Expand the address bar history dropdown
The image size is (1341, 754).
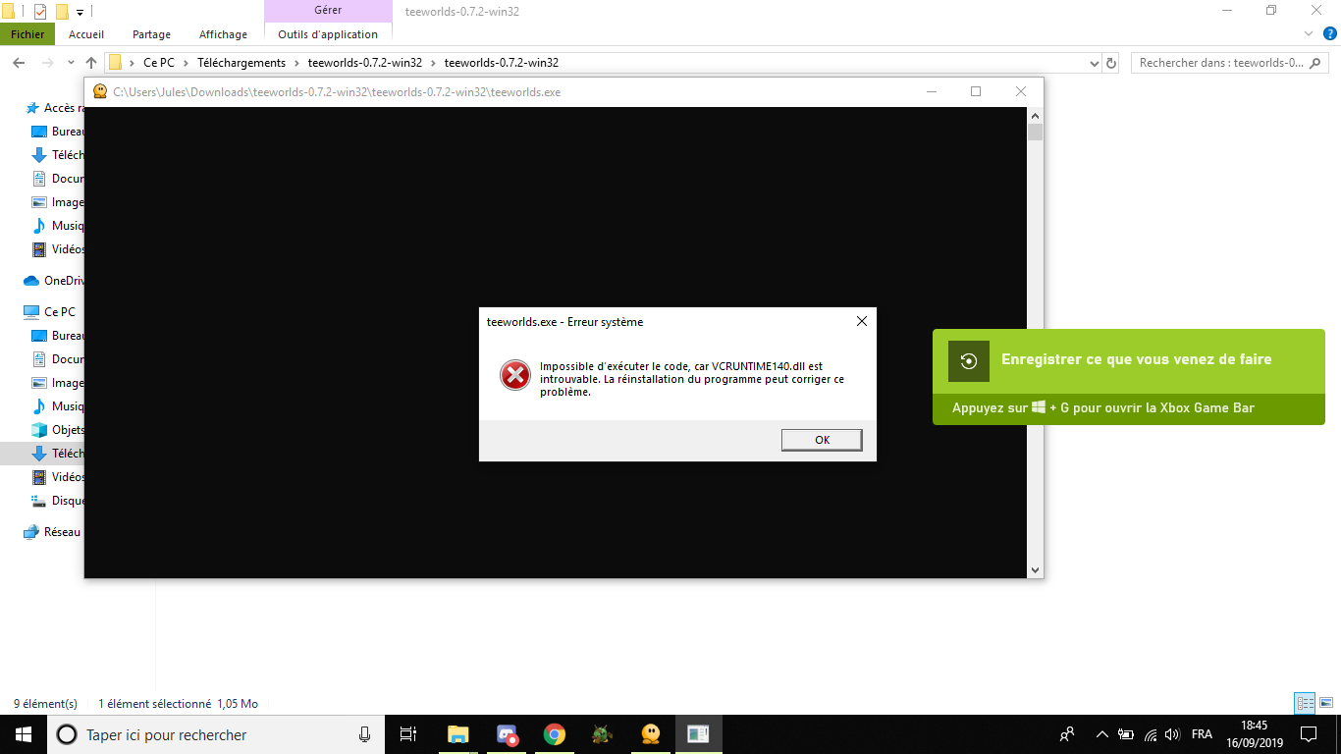(x=1095, y=63)
